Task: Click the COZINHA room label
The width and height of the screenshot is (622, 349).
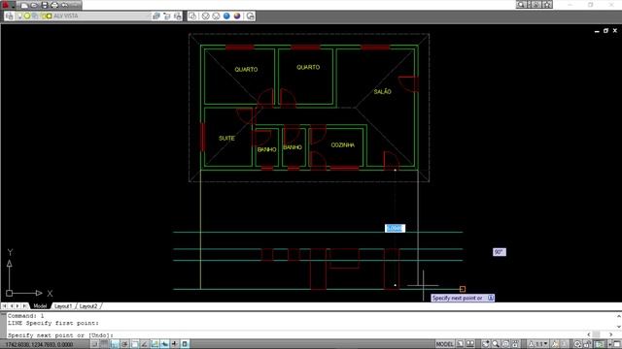Action: click(343, 145)
